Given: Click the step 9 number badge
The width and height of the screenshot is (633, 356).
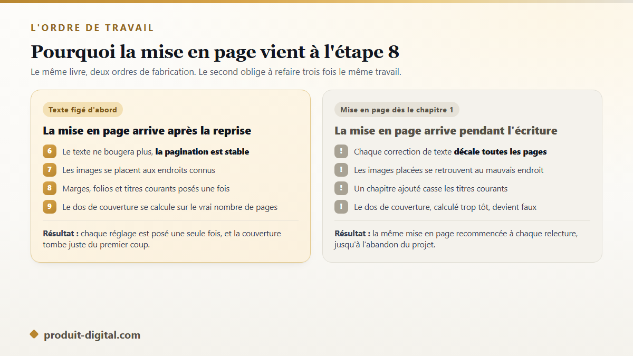Looking at the screenshot, I should (50, 207).
